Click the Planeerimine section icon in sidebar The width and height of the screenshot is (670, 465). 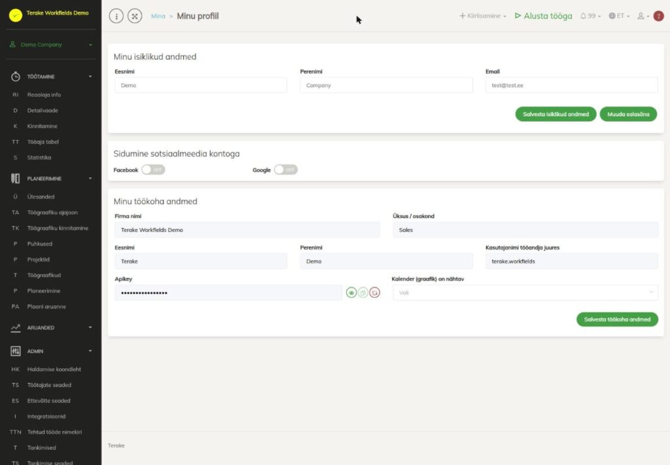16,178
